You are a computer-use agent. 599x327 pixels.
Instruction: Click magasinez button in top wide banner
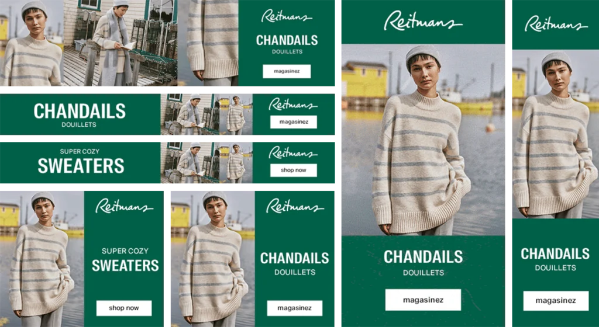(287, 71)
